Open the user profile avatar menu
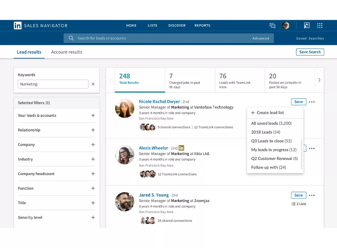Image resolution: width=337 pixels, height=248 pixels. click(x=286, y=25)
